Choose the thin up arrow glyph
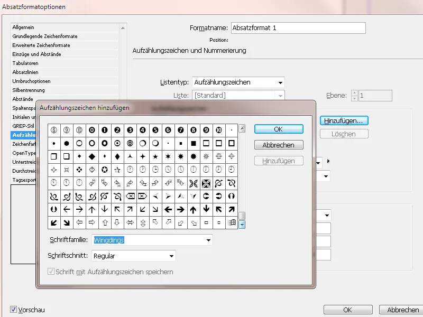 [92, 209]
